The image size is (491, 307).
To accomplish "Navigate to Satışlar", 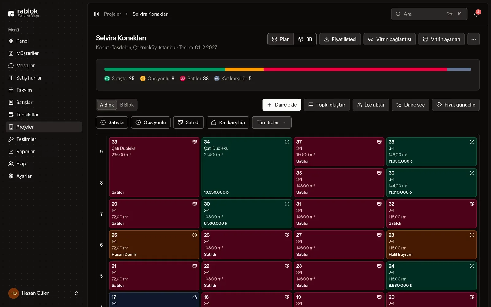I will coord(44,102).
